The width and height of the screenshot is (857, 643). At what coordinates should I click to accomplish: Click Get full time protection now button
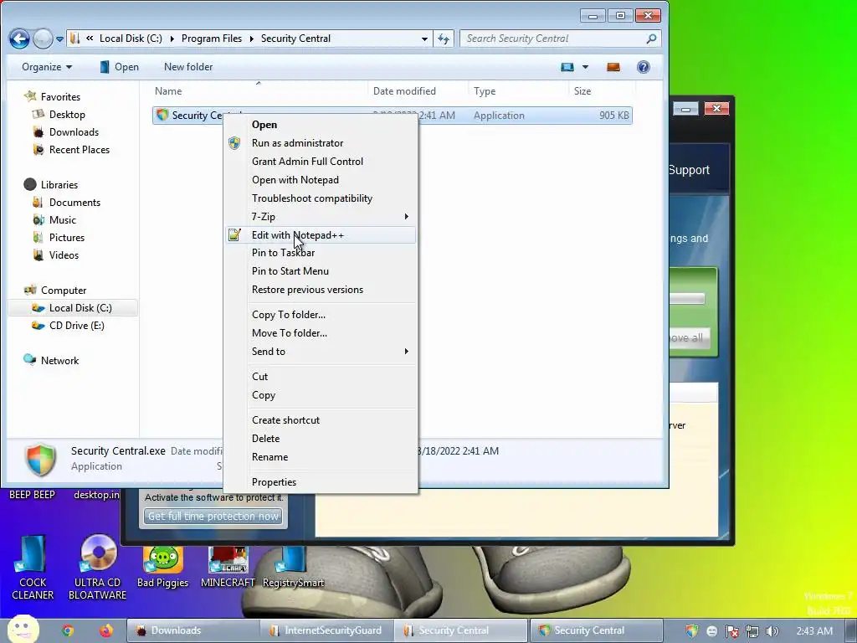(213, 516)
